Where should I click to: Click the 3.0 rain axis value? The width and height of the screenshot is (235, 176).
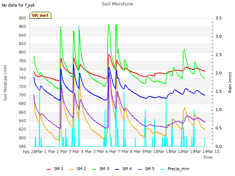pyautogui.click(x=218, y=37)
